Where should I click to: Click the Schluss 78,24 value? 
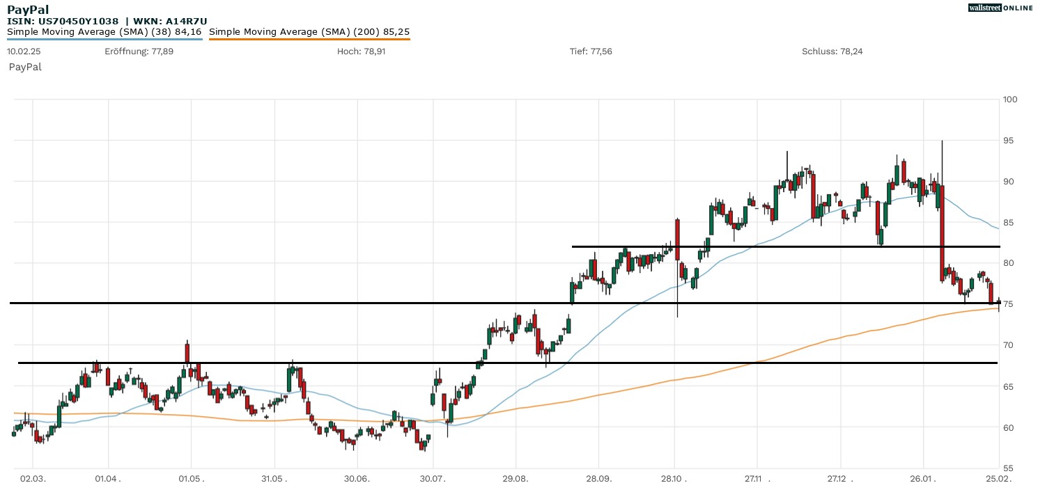click(832, 52)
